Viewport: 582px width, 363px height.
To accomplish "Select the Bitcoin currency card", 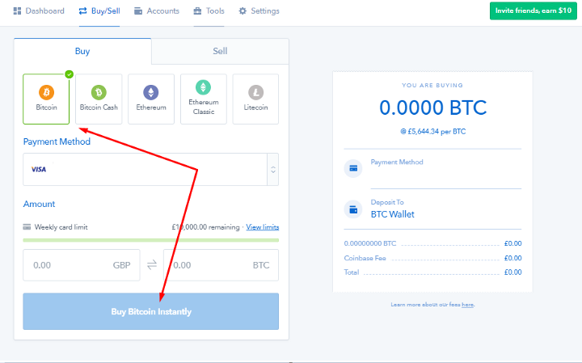I will (46, 99).
